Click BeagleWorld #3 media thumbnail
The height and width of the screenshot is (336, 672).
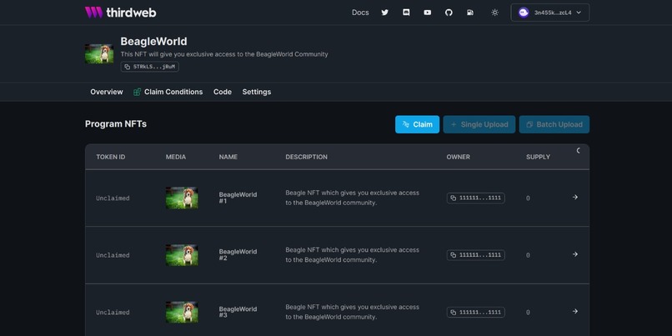[182, 312]
